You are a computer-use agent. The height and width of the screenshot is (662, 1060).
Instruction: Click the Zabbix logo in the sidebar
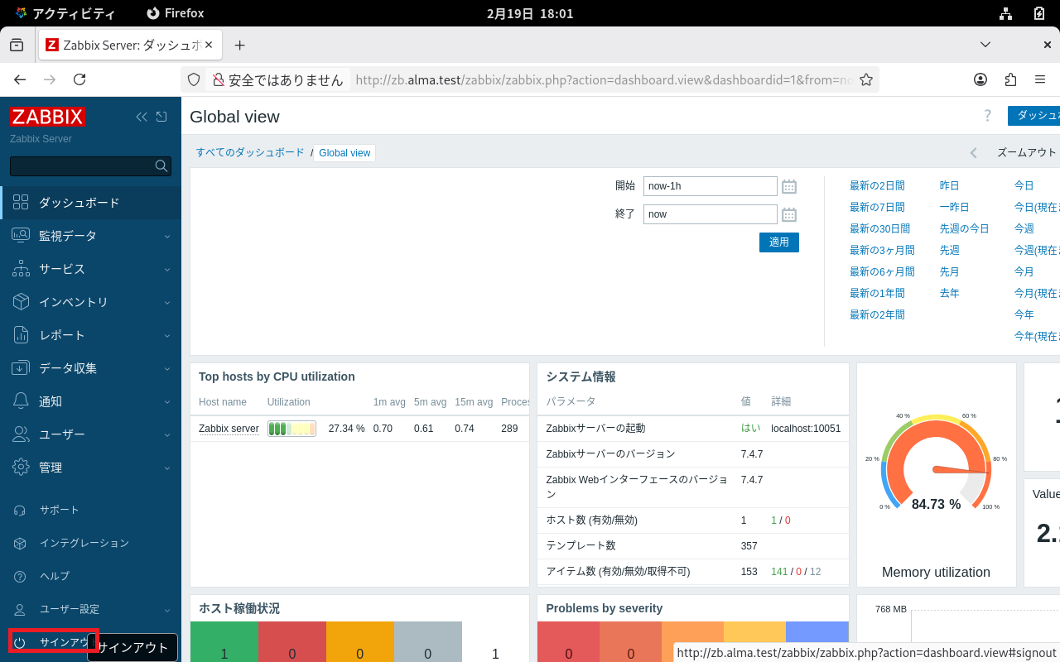pos(47,117)
